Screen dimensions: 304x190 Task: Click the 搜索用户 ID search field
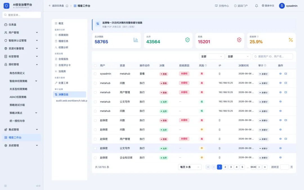tap(272, 56)
